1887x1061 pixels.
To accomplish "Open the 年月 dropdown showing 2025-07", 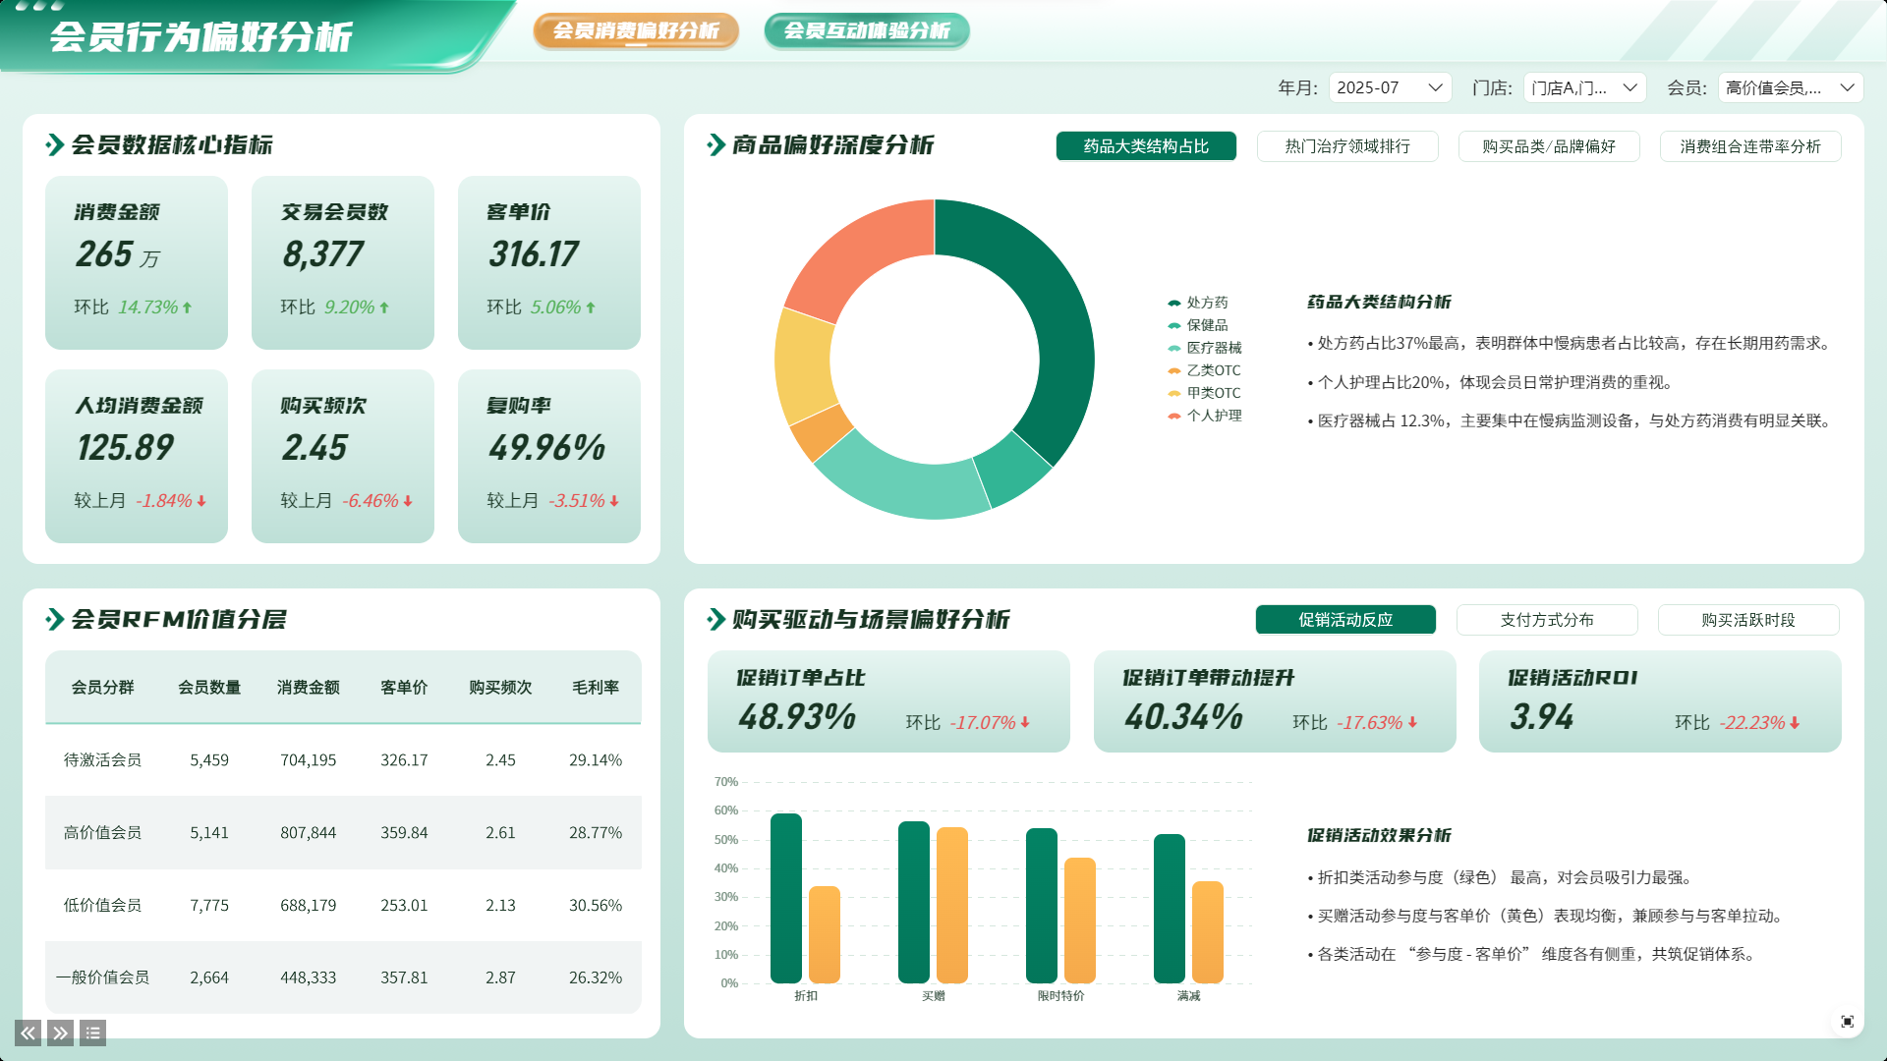I will [x=1390, y=87].
